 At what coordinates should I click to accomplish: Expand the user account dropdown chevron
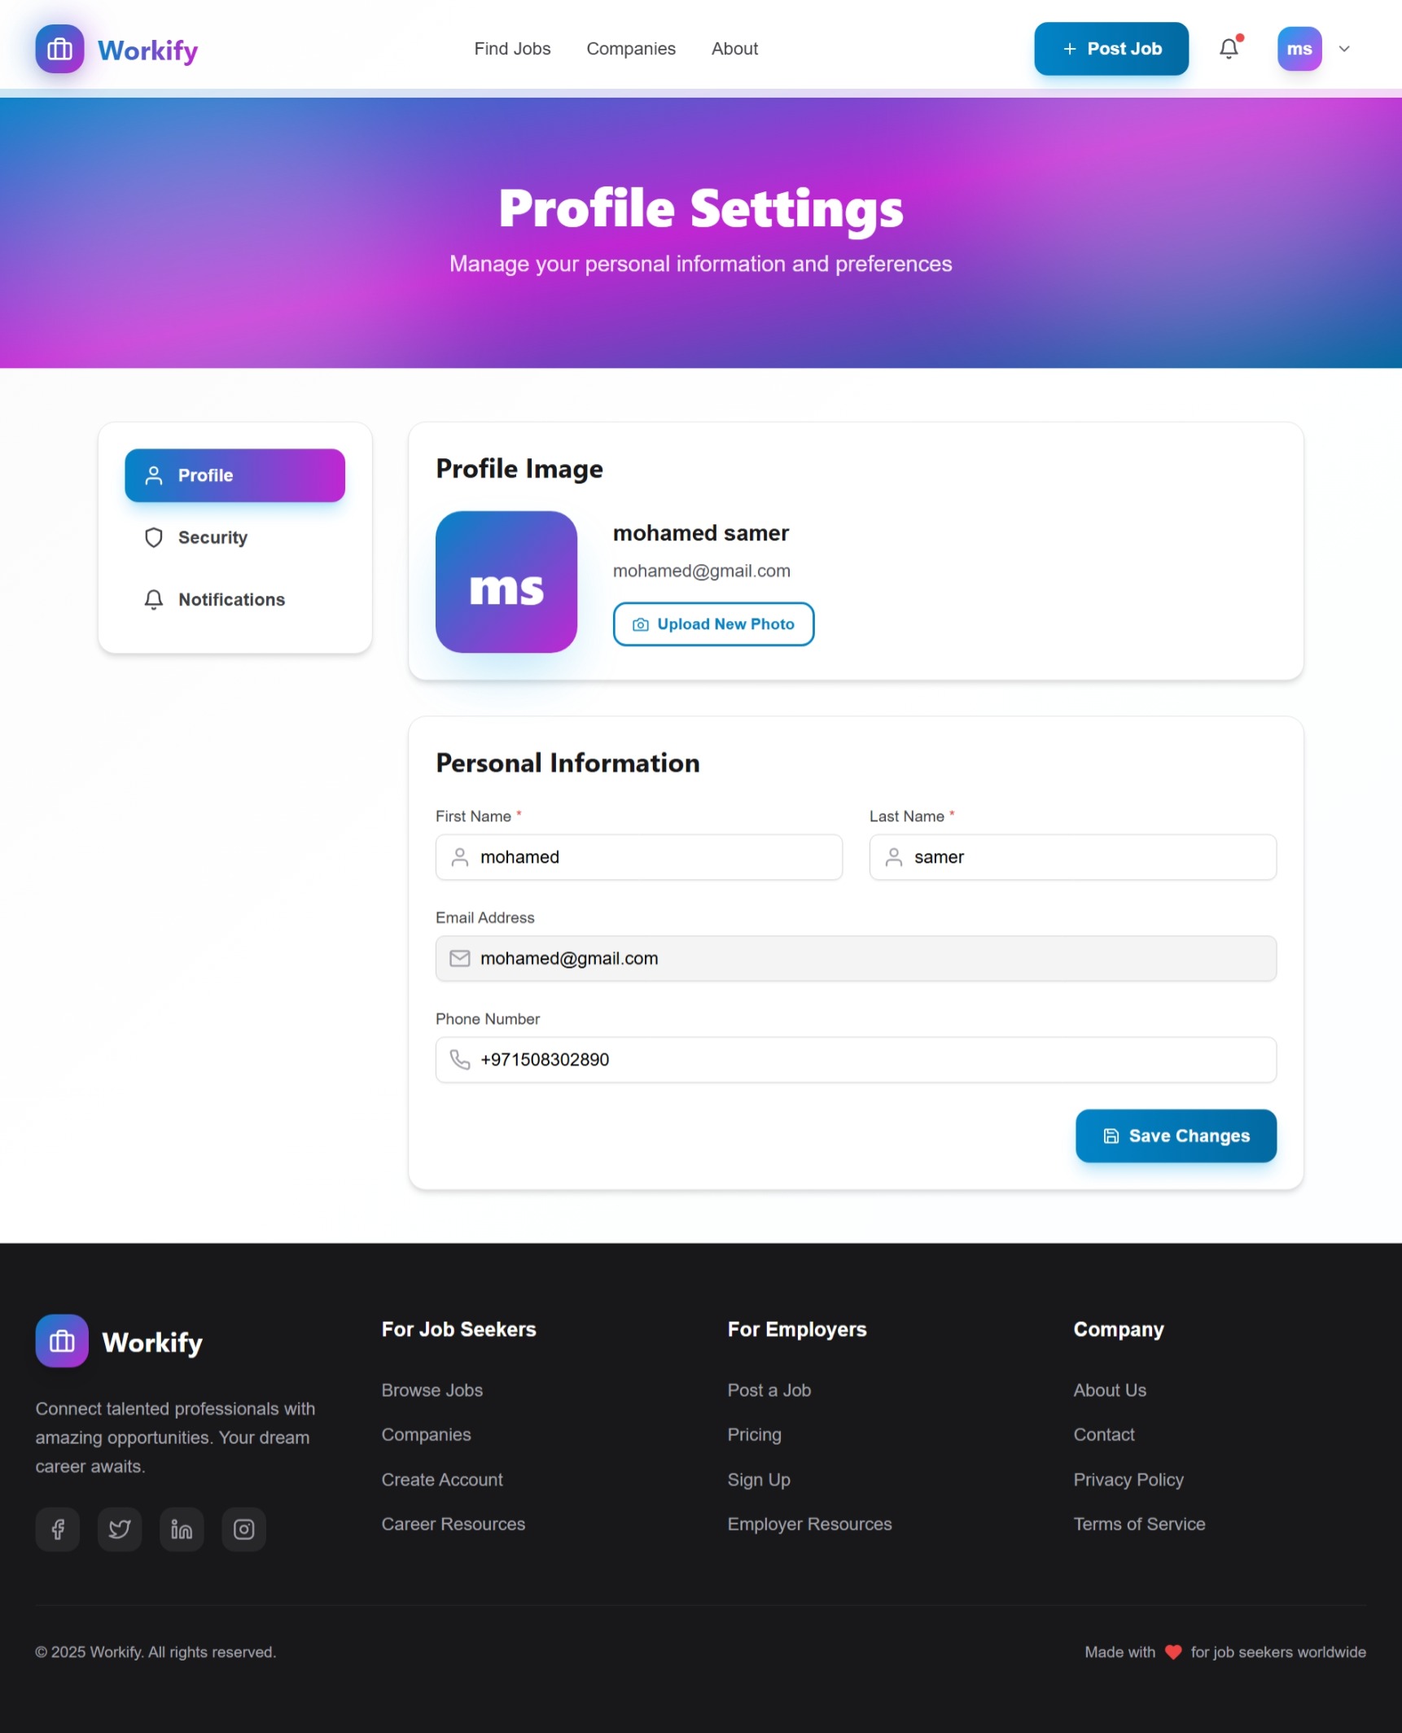[x=1344, y=49]
